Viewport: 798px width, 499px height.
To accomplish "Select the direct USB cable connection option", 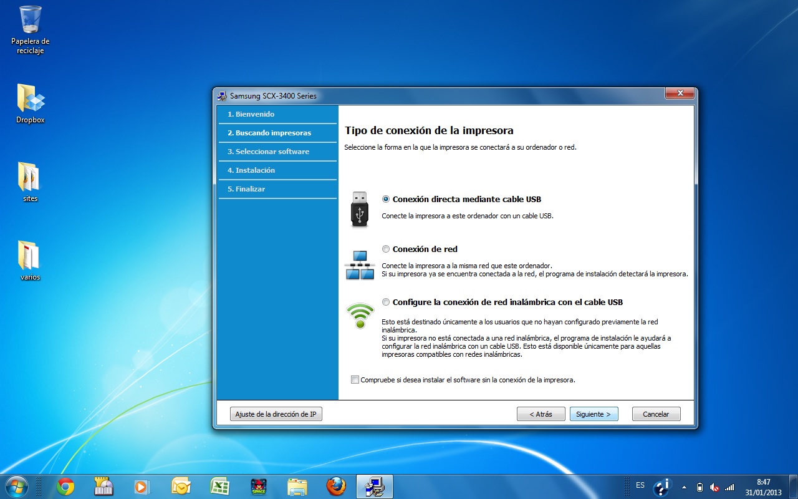I will [x=386, y=200].
